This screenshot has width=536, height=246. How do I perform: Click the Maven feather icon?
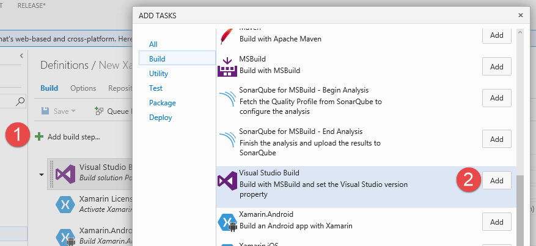coord(226,36)
